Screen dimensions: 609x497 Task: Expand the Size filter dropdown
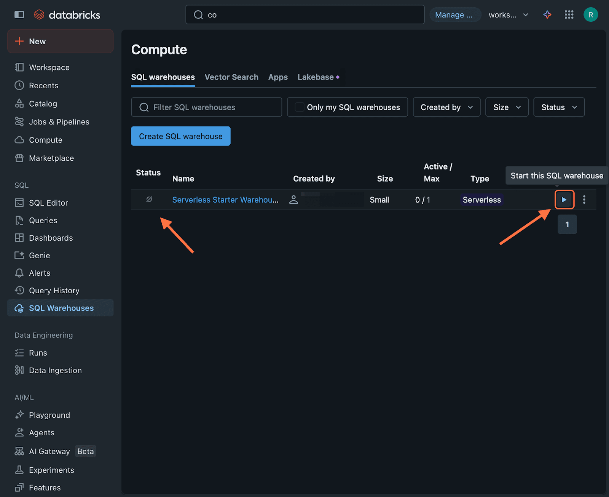point(507,107)
